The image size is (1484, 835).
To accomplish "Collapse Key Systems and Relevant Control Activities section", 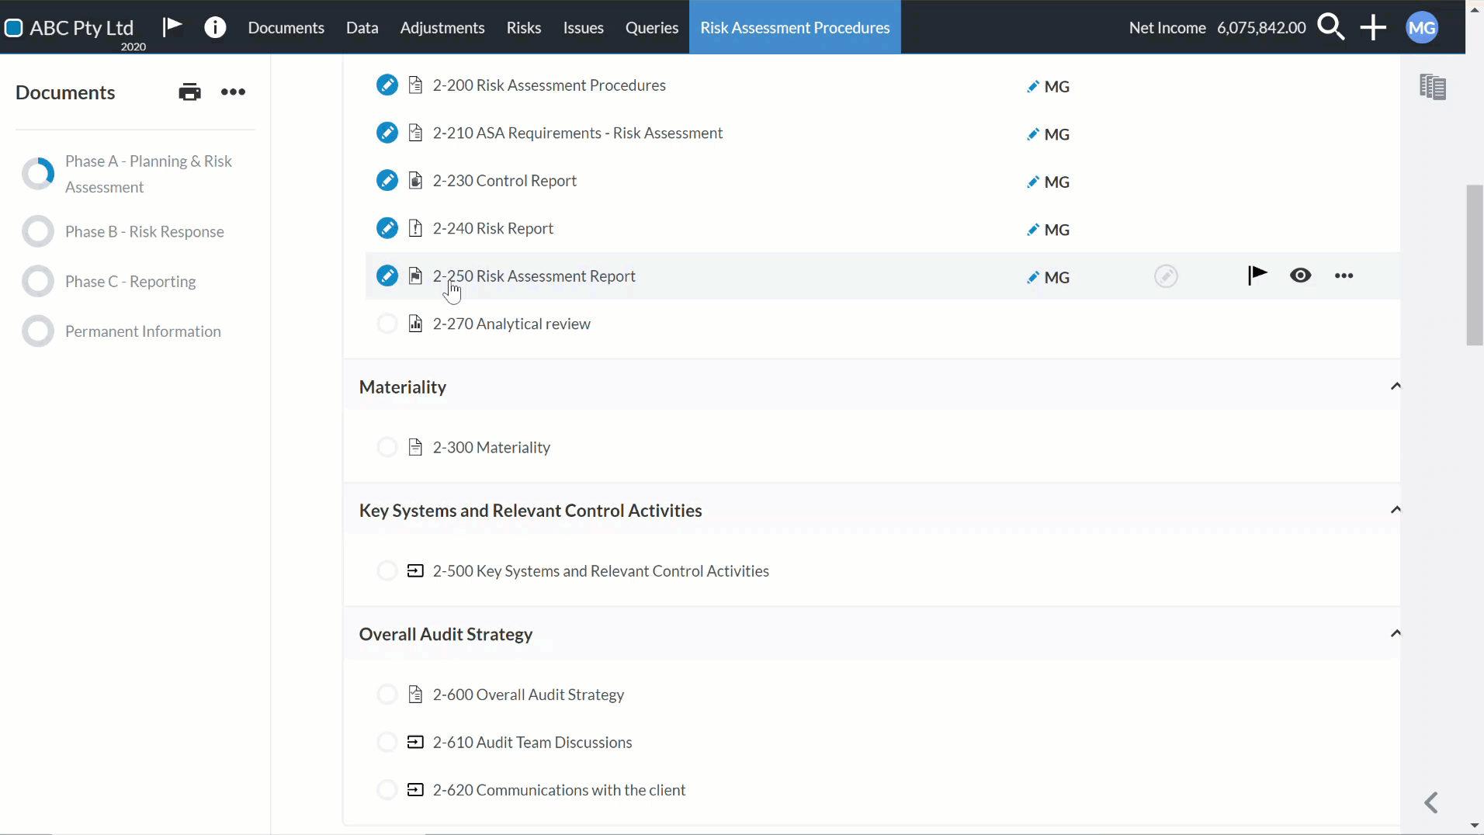I will [1396, 510].
